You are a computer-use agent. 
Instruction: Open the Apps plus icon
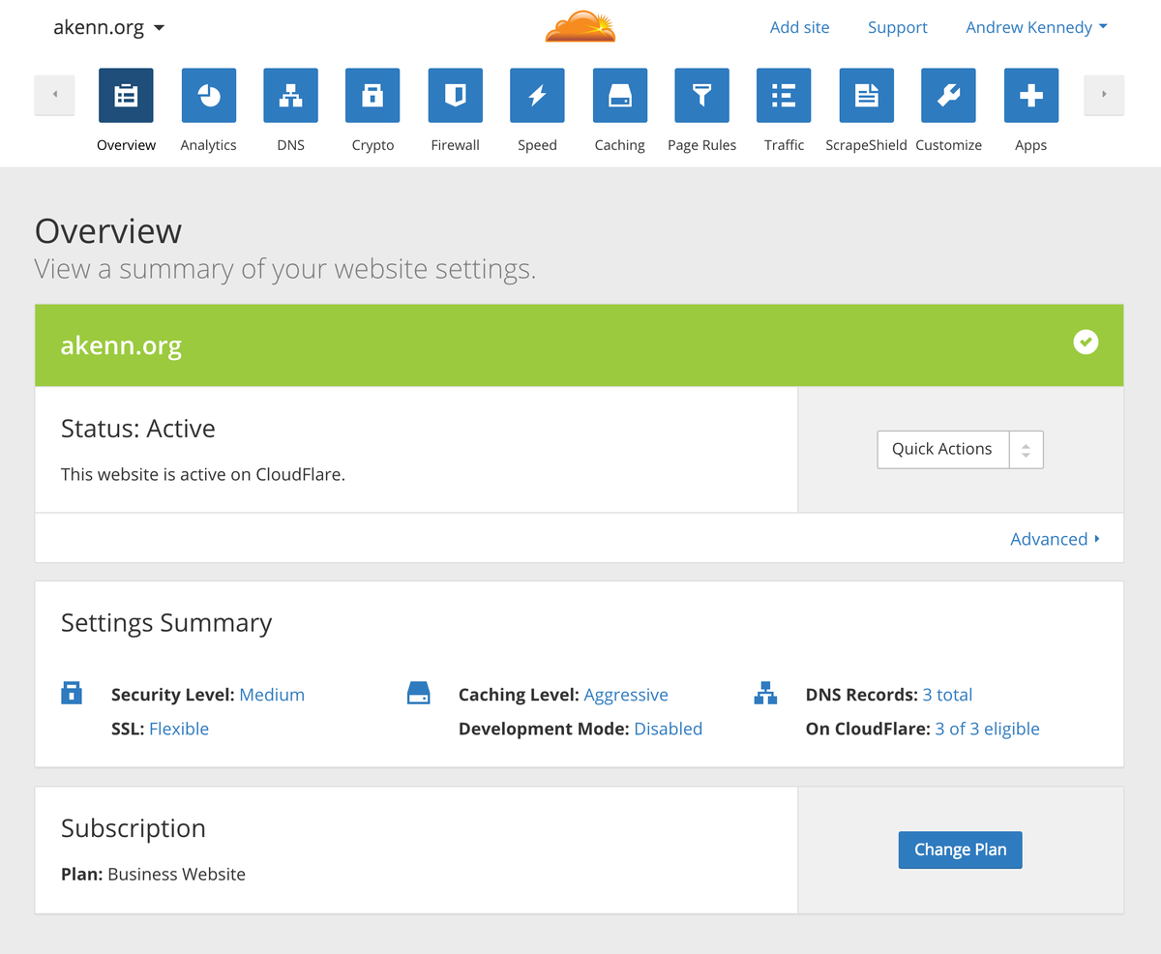pyautogui.click(x=1030, y=95)
